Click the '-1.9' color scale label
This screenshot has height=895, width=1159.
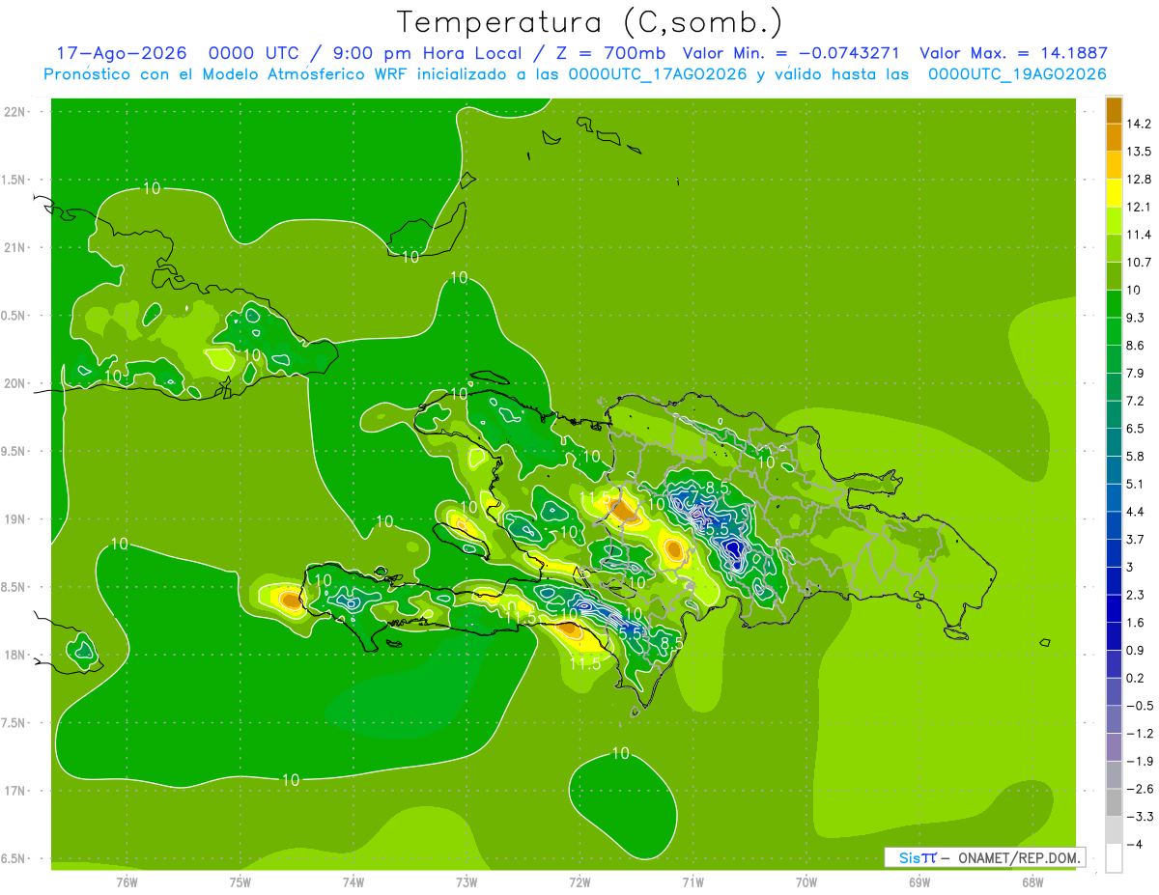click(1140, 762)
